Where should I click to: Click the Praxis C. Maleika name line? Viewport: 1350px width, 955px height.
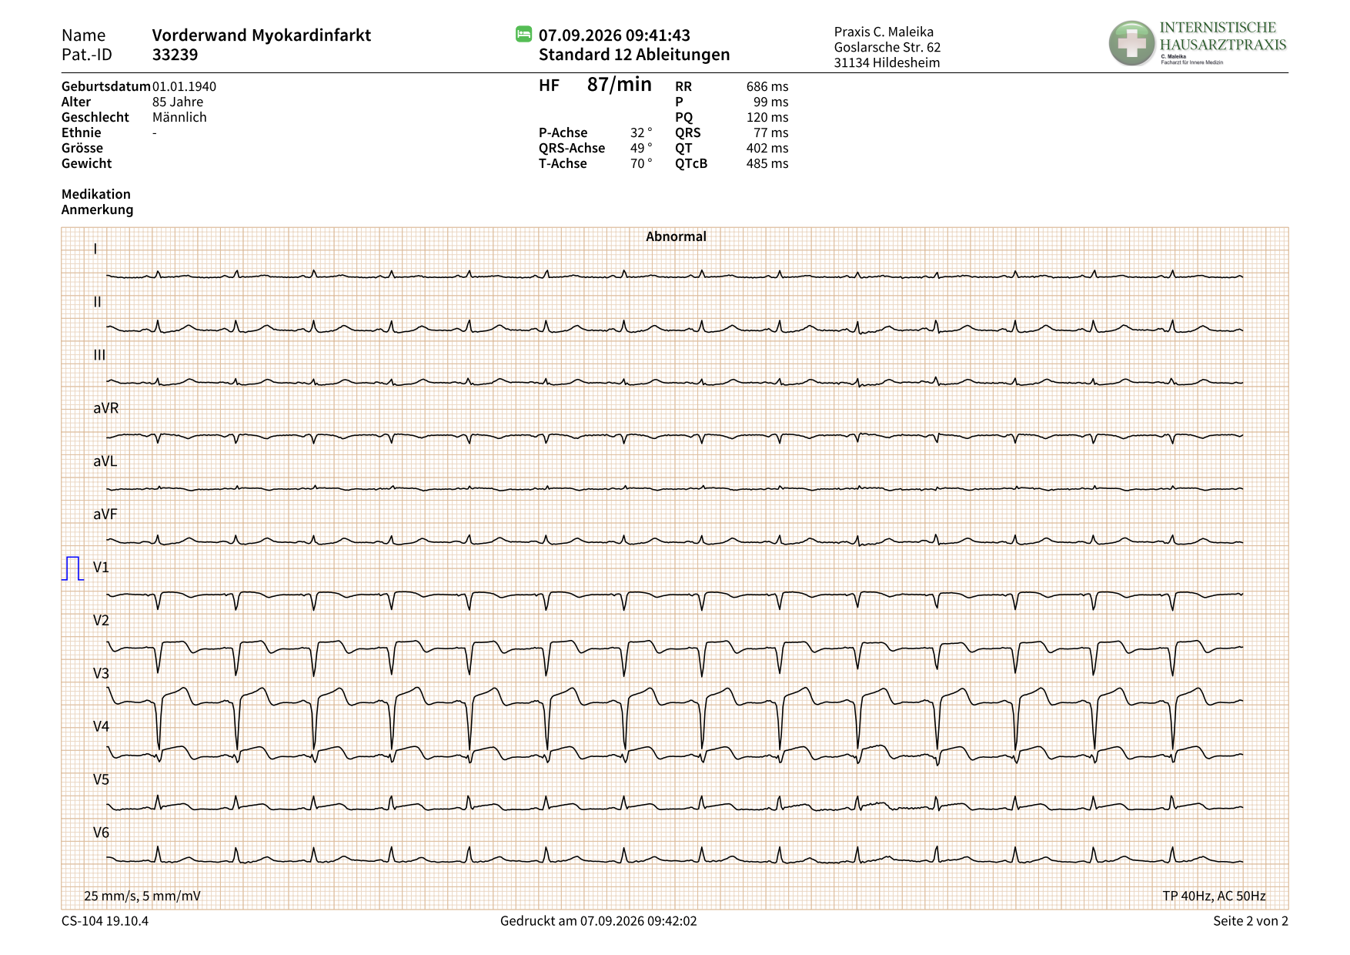tap(884, 32)
